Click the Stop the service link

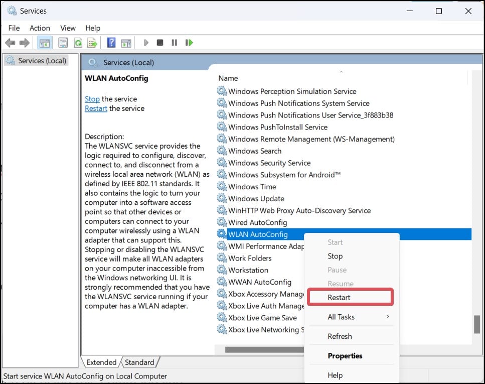[92, 99]
